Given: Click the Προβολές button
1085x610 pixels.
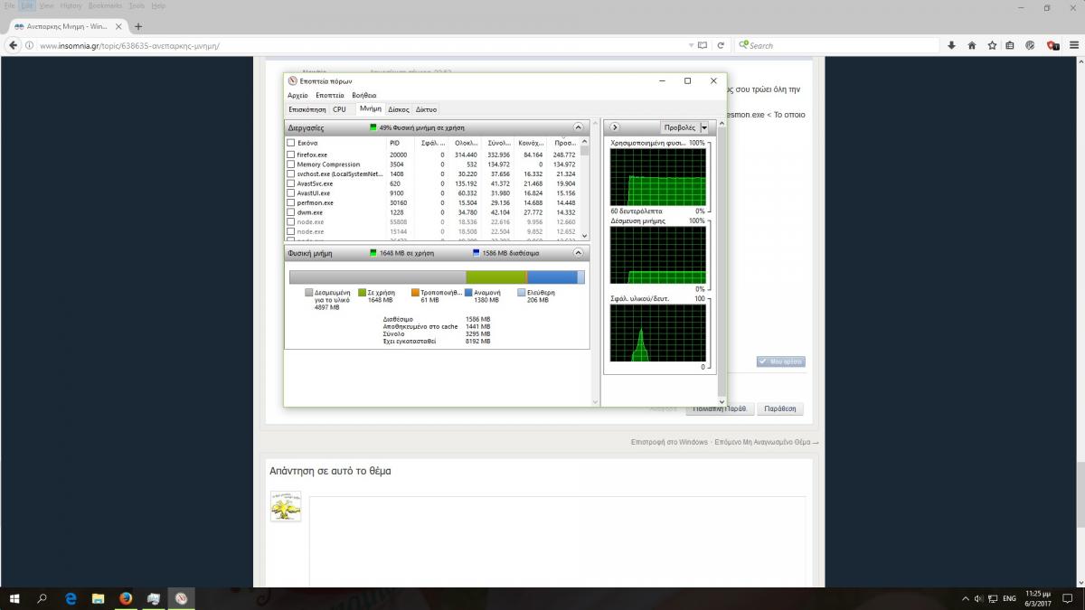Looking at the screenshot, I should pos(679,127).
